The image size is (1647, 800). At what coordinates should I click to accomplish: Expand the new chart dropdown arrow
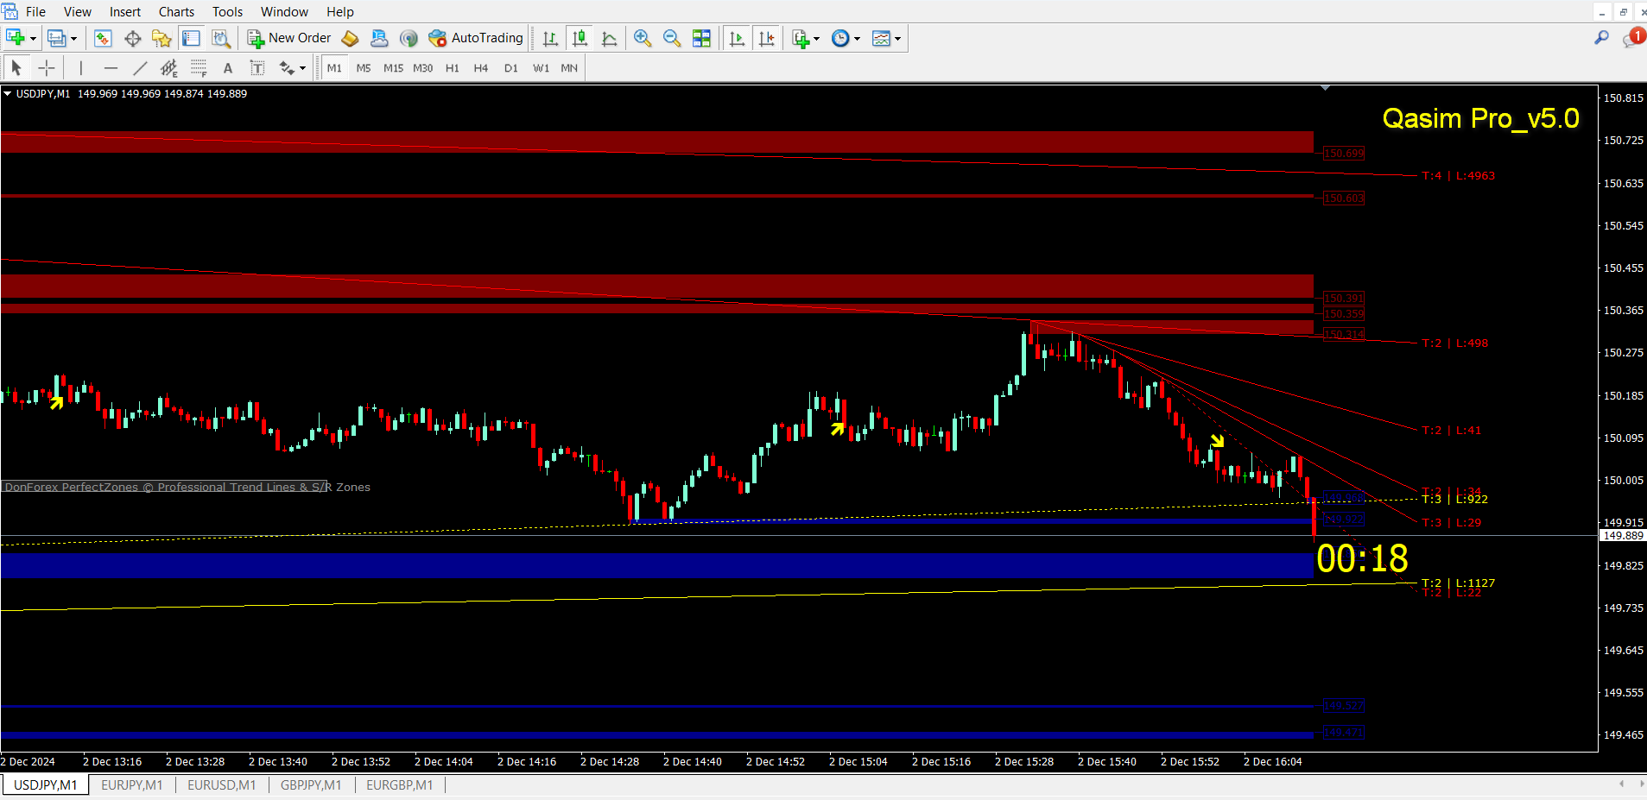coord(33,38)
